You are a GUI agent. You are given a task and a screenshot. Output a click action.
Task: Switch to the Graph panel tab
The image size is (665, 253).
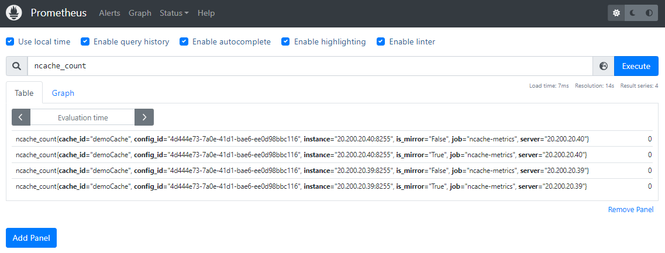[63, 93]
